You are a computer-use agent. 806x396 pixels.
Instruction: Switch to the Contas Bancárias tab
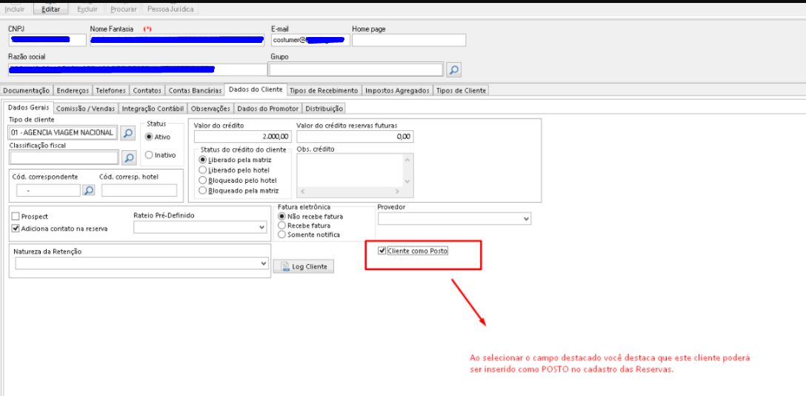(196, 90)
